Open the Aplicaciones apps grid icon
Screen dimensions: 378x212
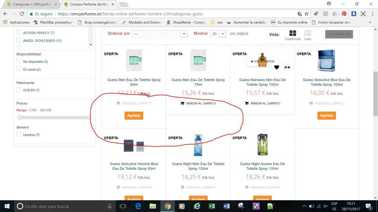pos(5,22)
